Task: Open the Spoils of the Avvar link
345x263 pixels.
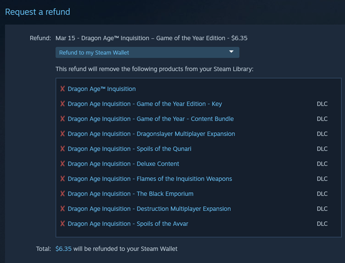Action: (x=128, y=224)
